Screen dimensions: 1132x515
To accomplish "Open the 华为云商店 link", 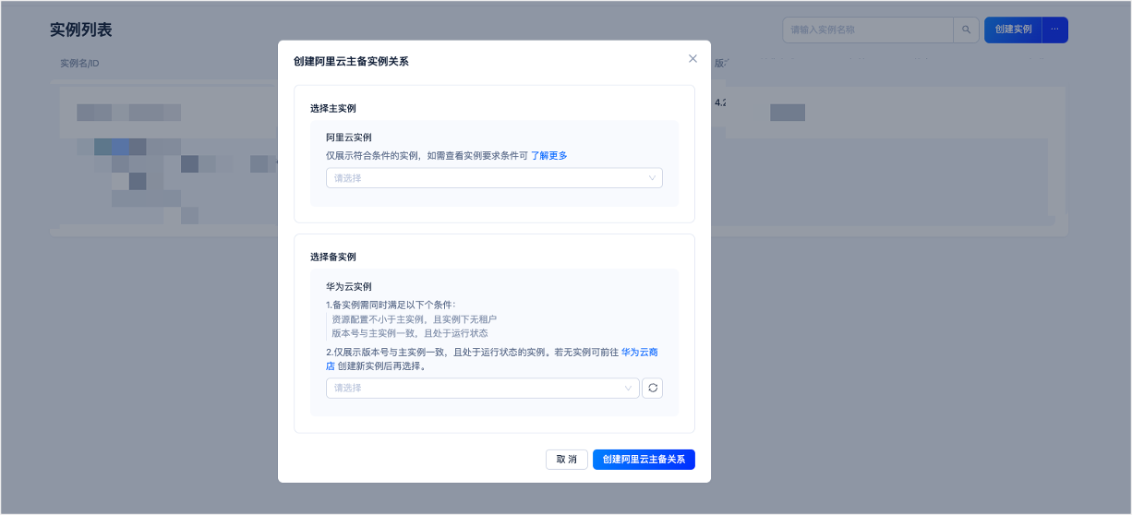I will tap(639, 353).
